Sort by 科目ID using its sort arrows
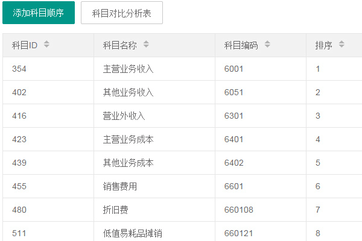 47,45
